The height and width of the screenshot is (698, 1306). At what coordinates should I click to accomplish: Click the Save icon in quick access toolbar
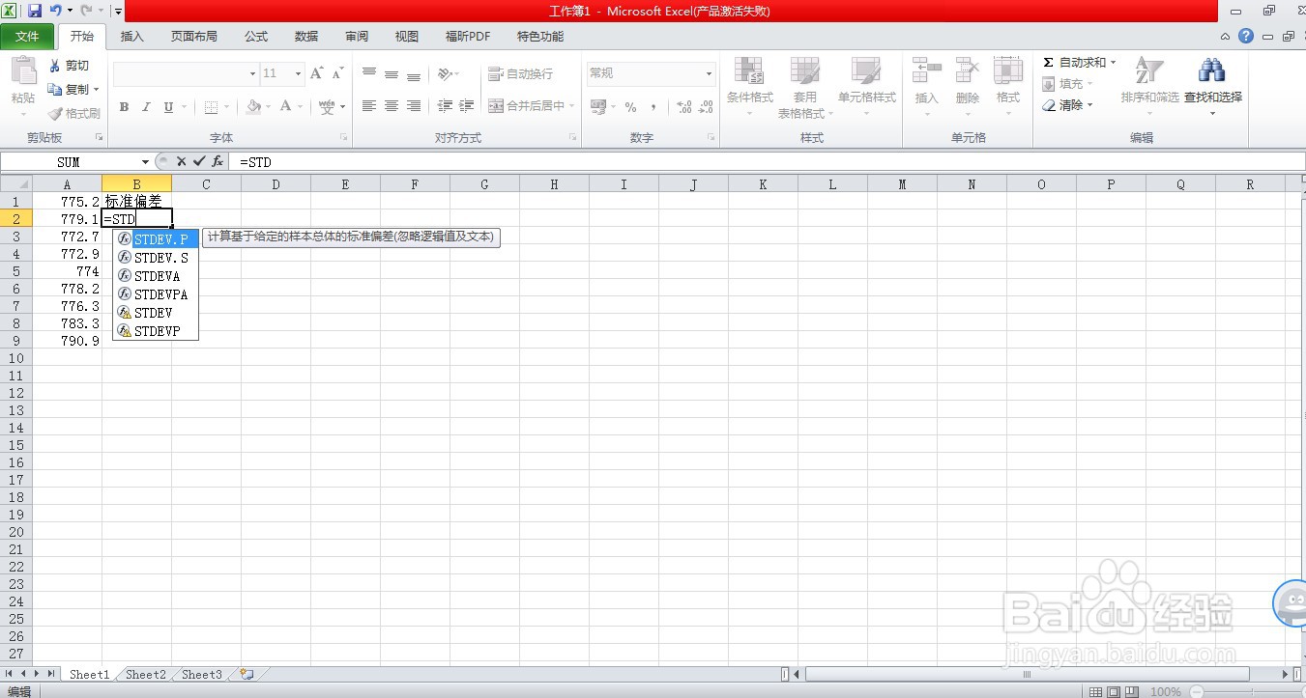[35, 11]
